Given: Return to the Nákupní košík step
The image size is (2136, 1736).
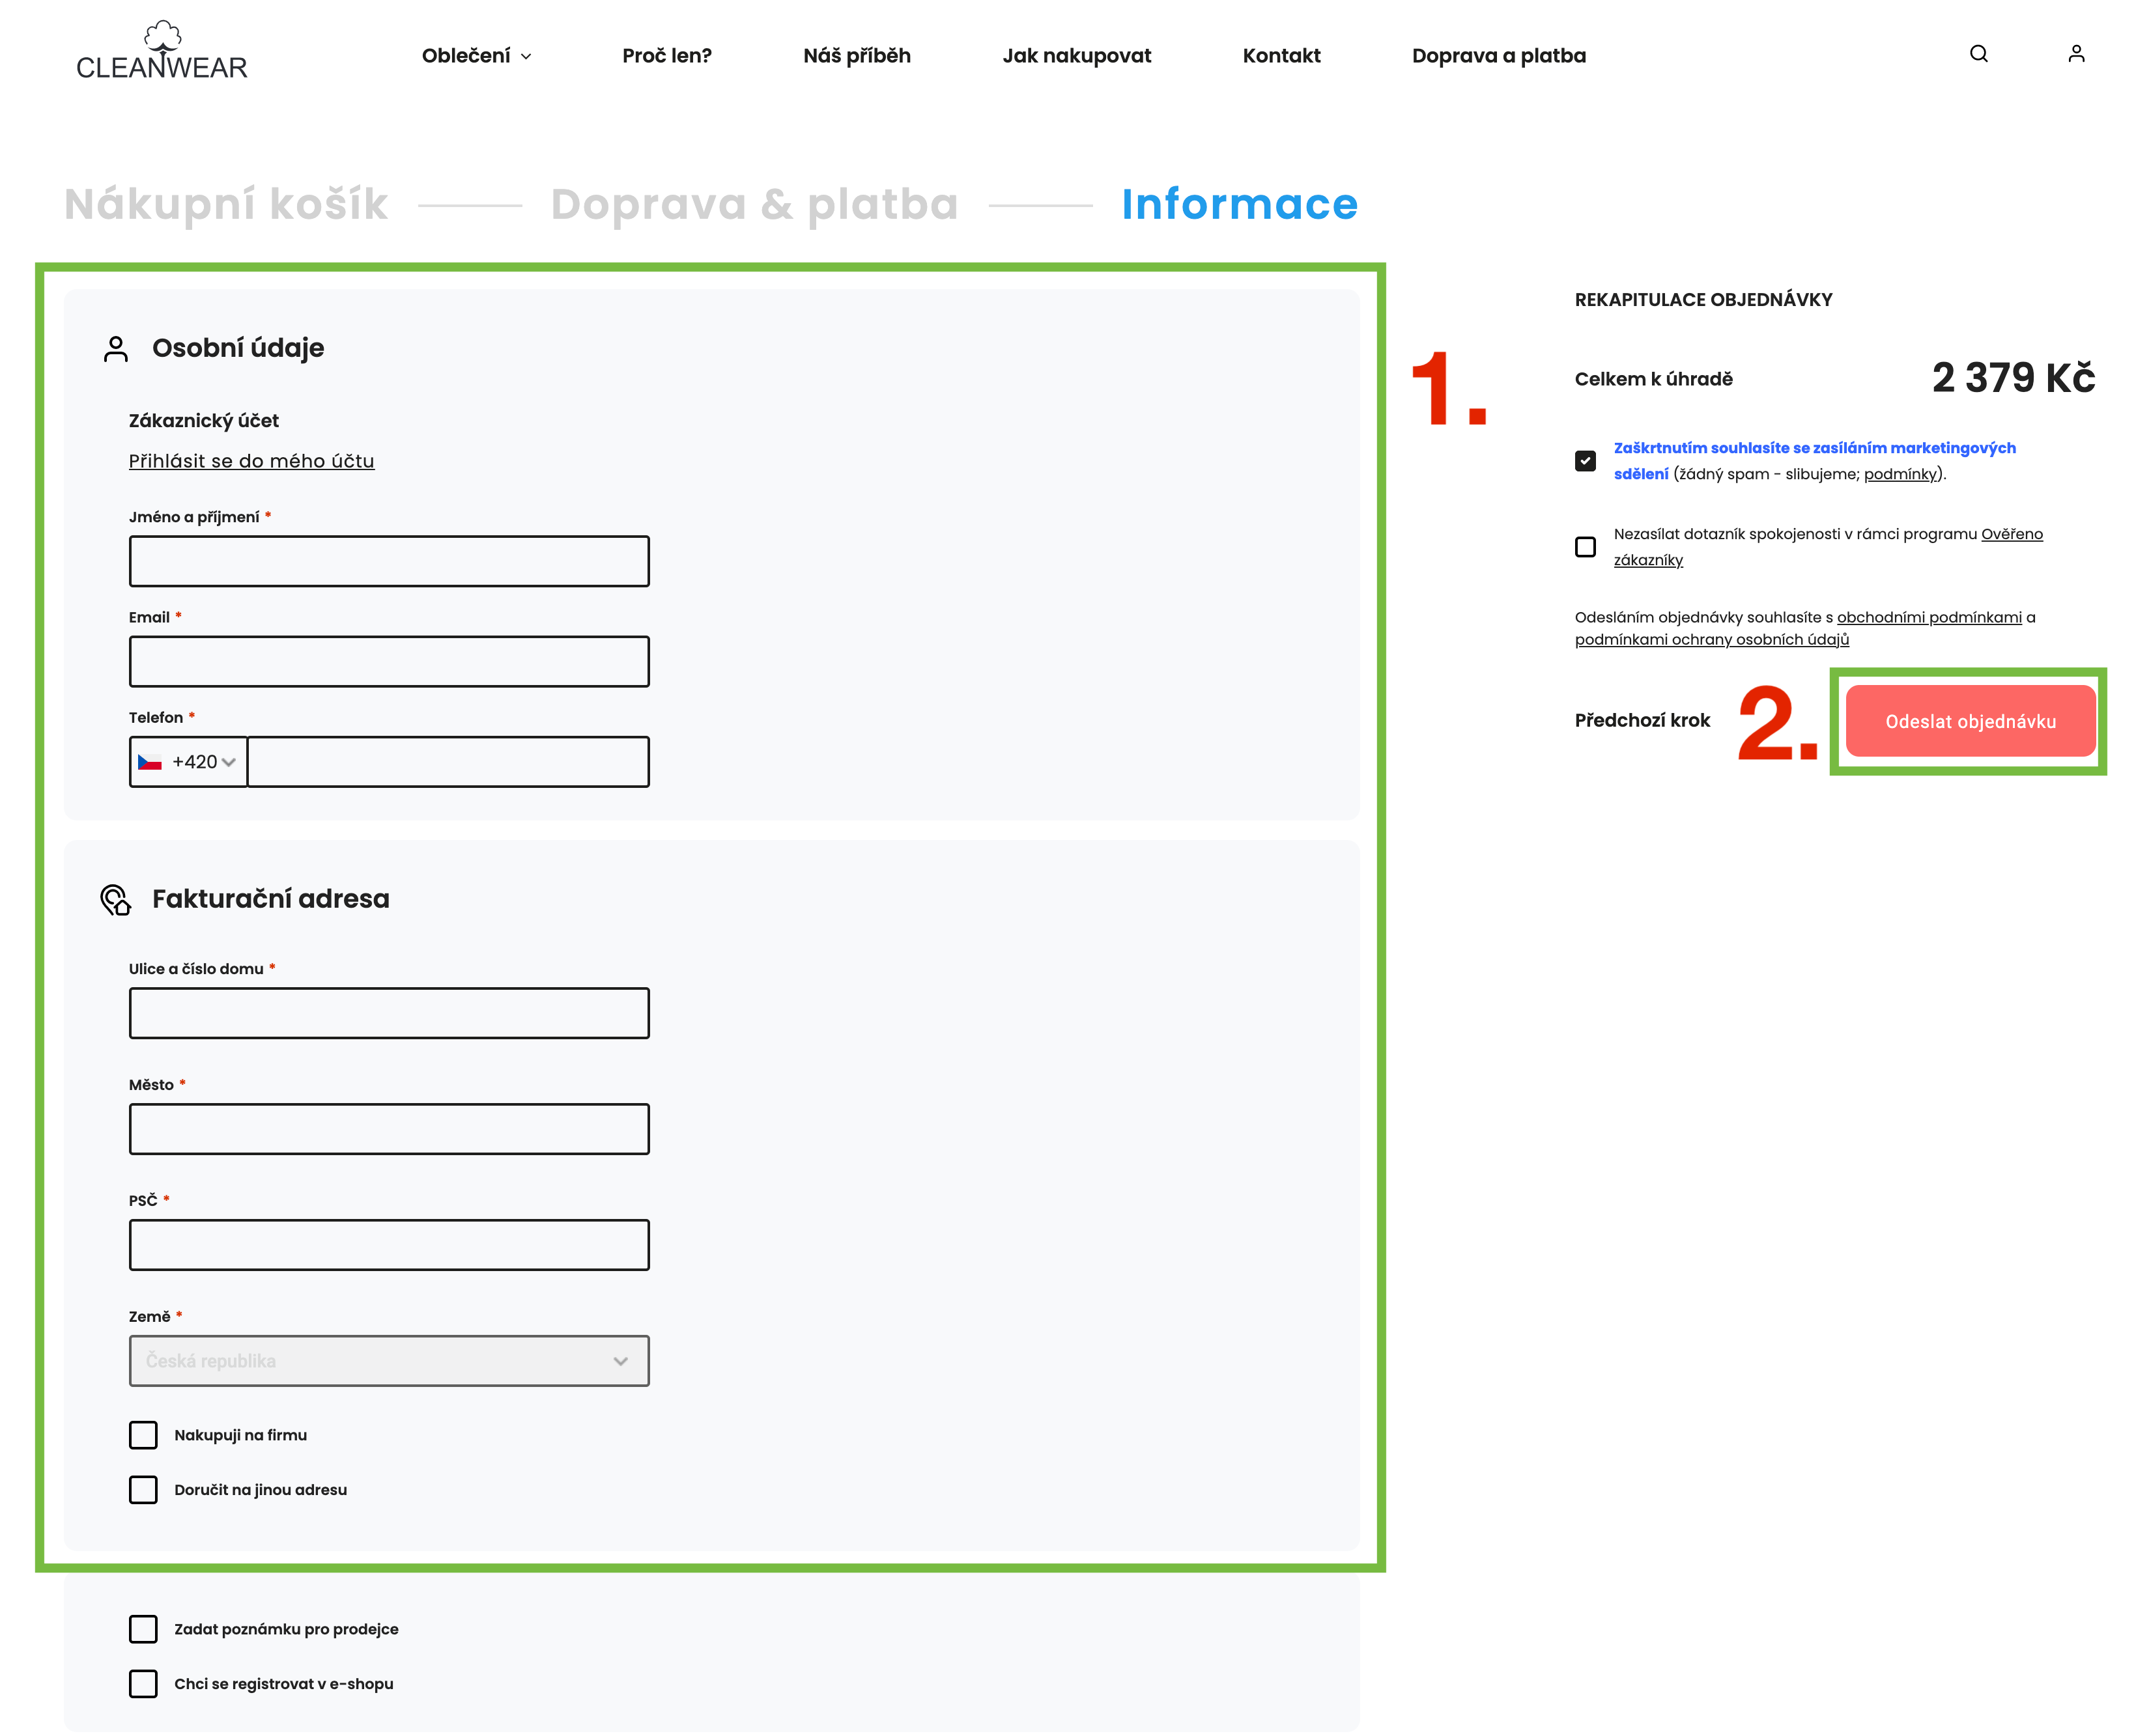Looking at the screenshot, I should pos(226,204).
